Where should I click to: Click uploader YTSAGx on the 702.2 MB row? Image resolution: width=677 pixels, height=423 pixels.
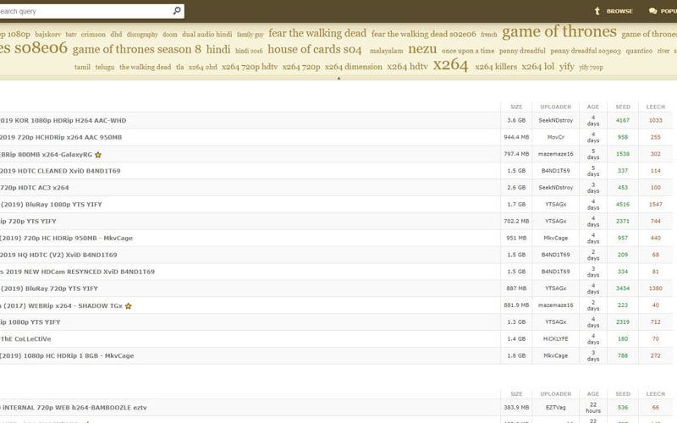[556, 222]
